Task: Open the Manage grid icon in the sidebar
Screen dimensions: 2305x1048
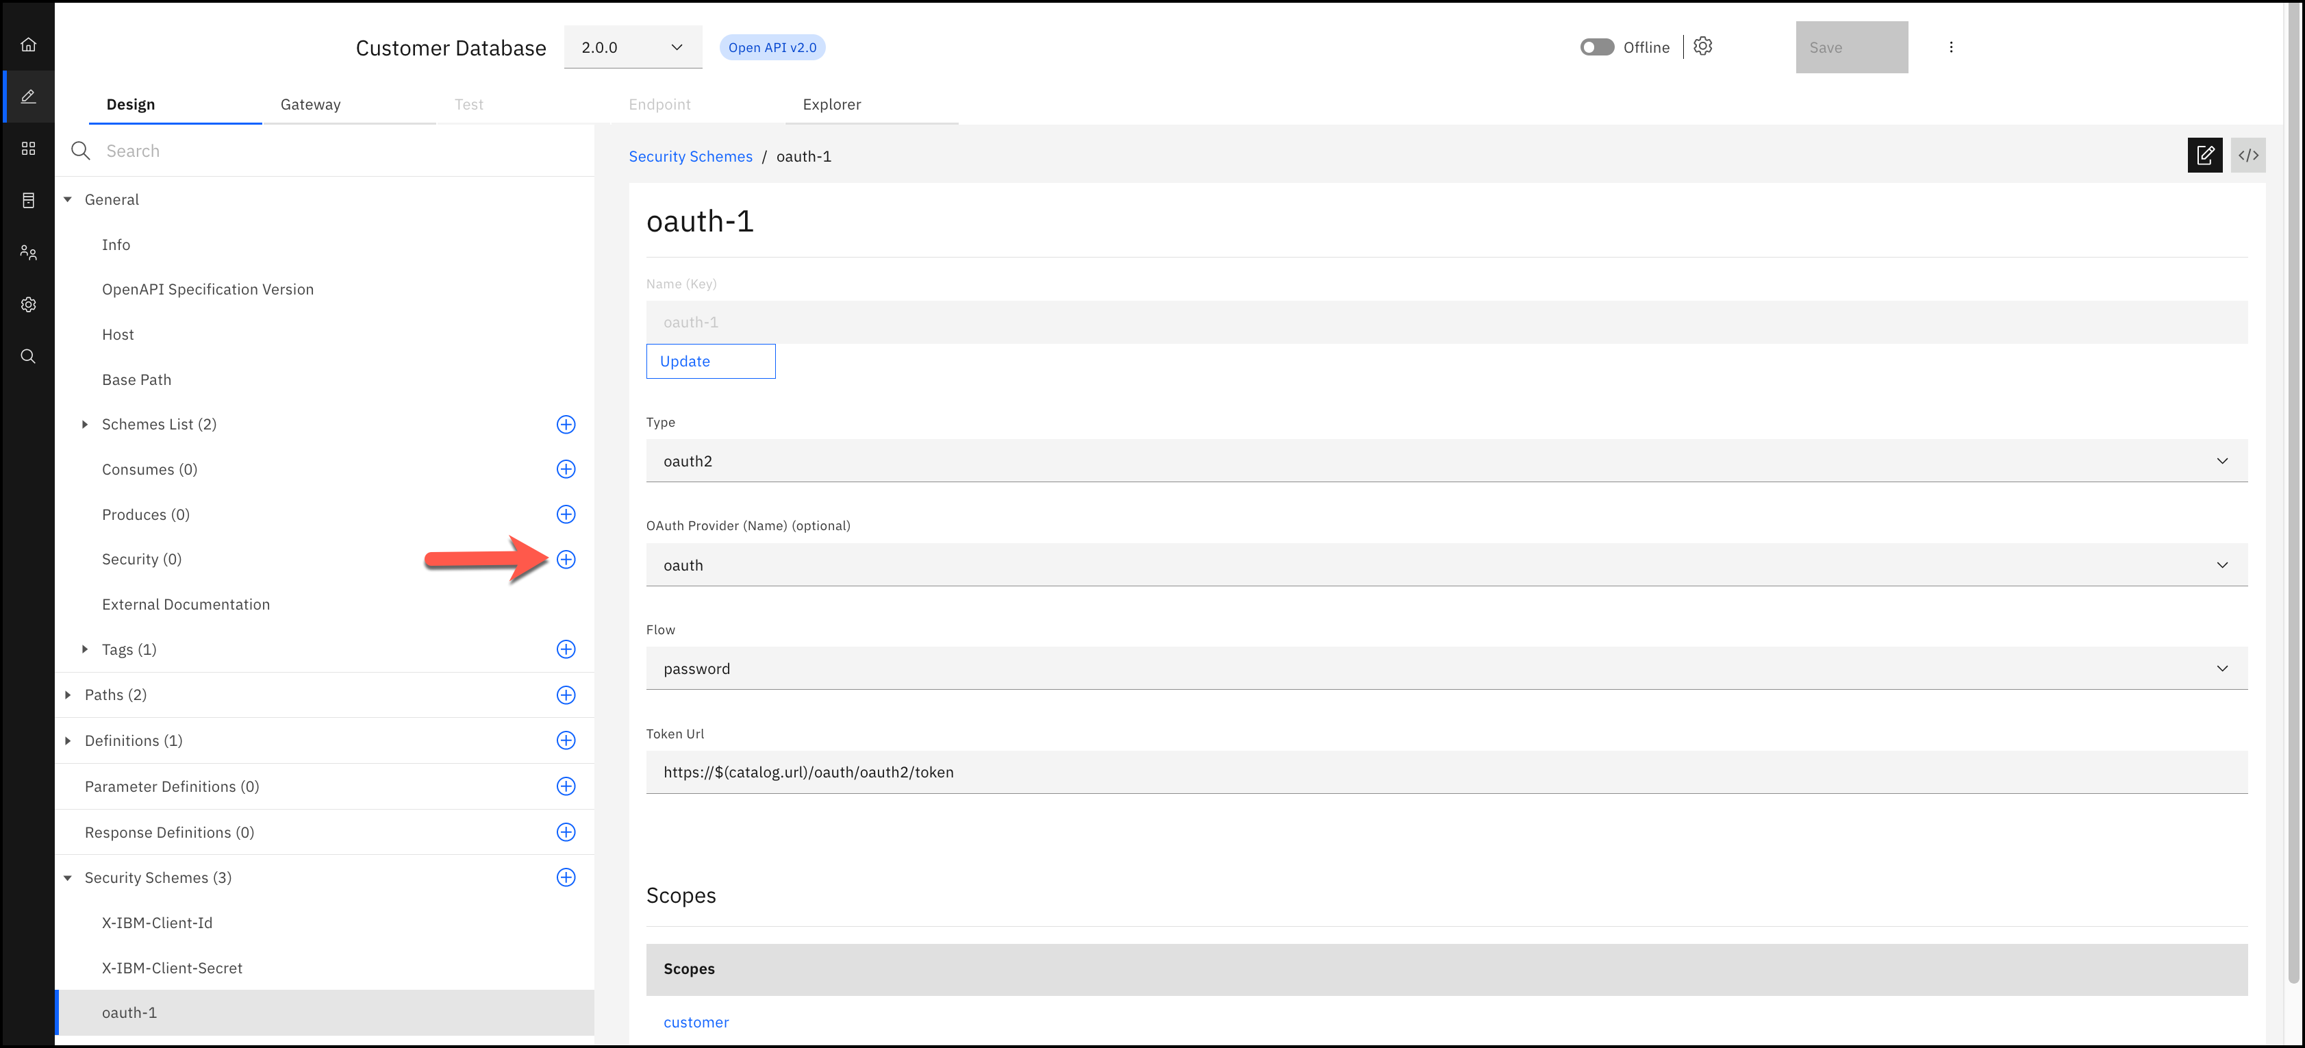Action: point(28,148)
